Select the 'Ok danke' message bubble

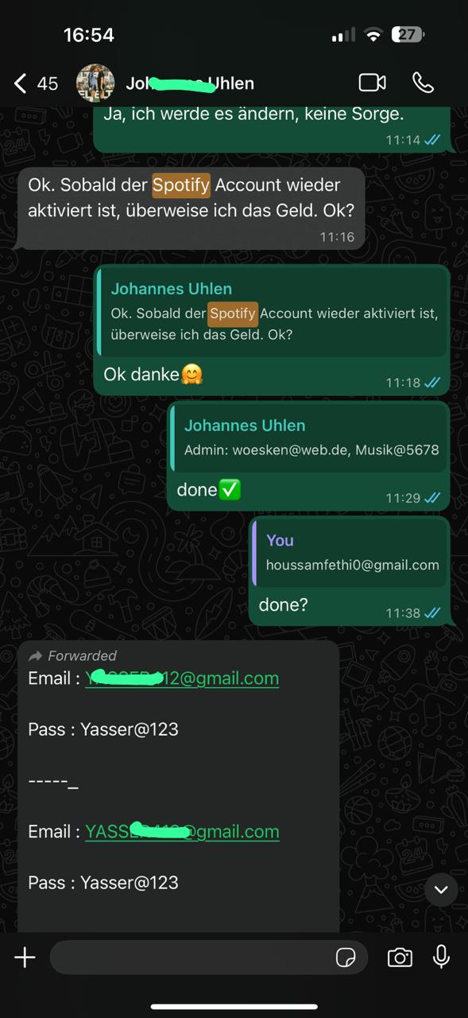[272, 330]
